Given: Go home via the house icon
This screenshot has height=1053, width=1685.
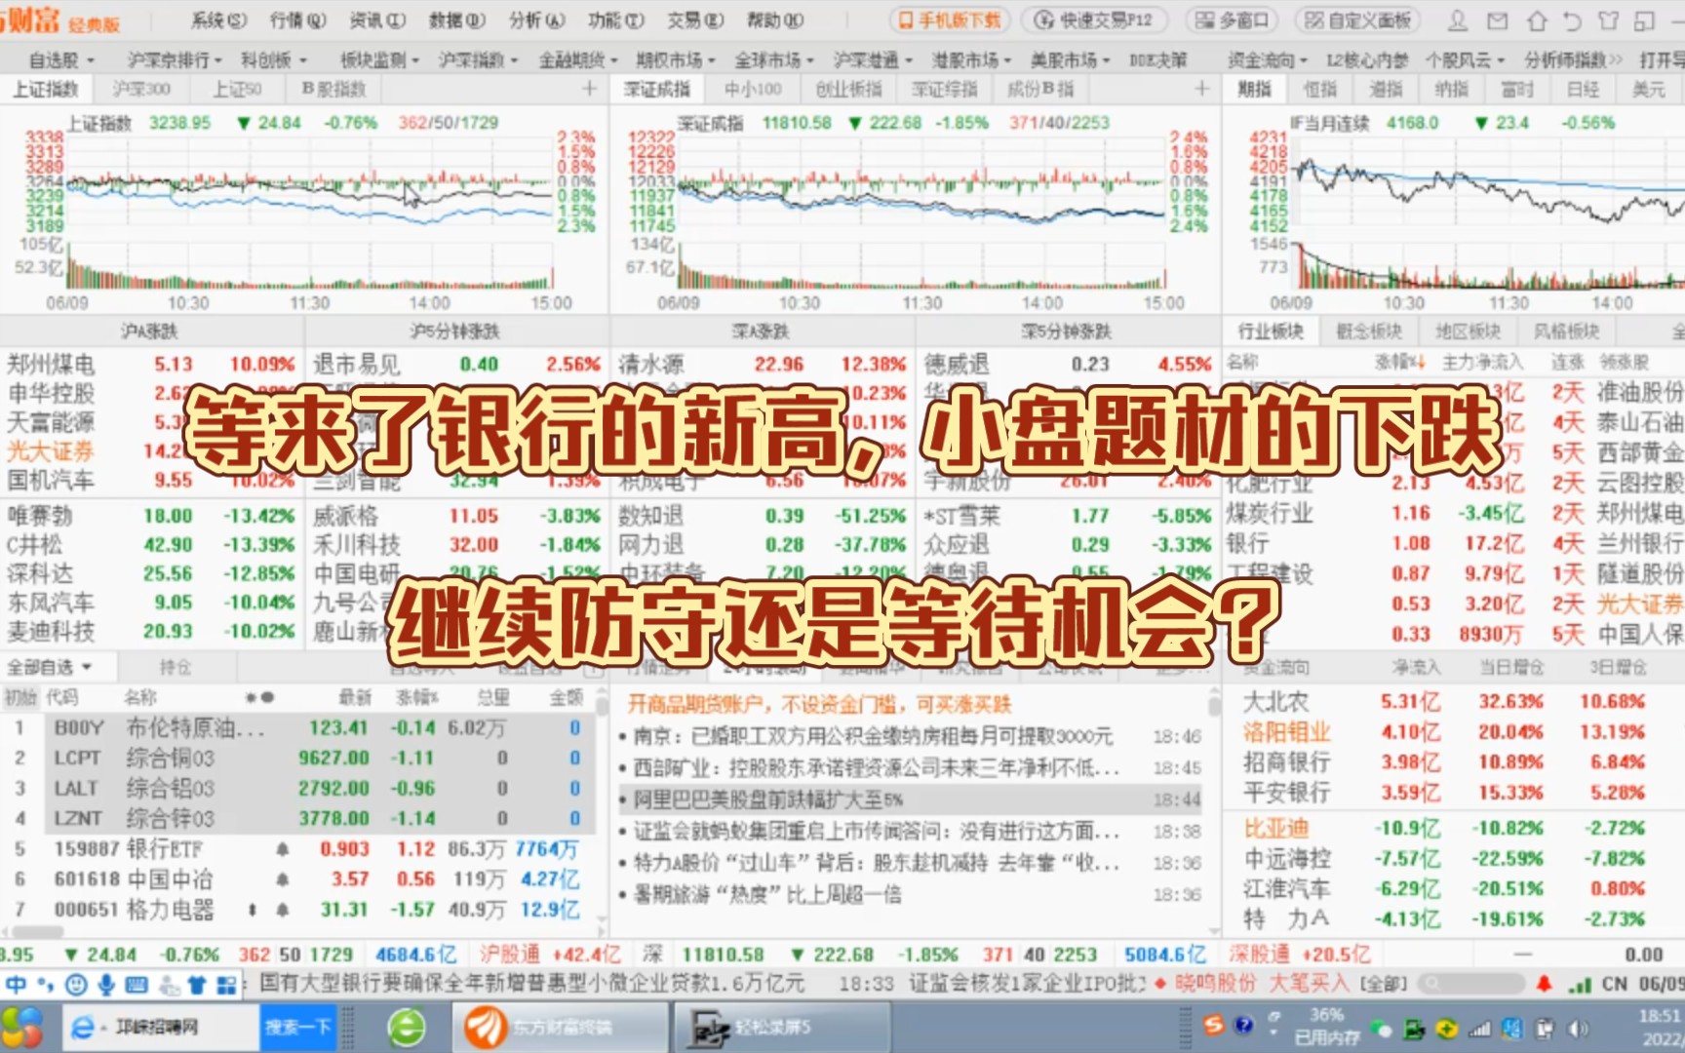Looking at the screenshot, I should click(x=1537, y=19).
